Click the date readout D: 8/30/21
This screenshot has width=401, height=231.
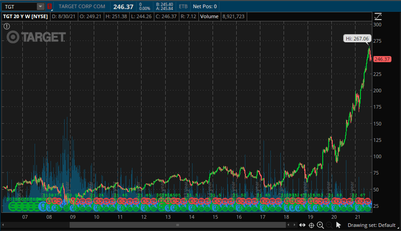[x=64, y=16]
